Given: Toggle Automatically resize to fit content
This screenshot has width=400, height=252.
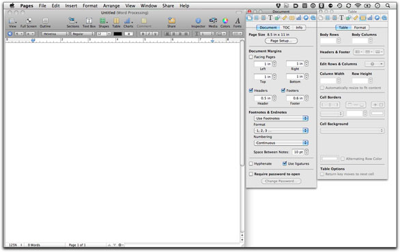Looking at the screenshot, I should (322, 88).
